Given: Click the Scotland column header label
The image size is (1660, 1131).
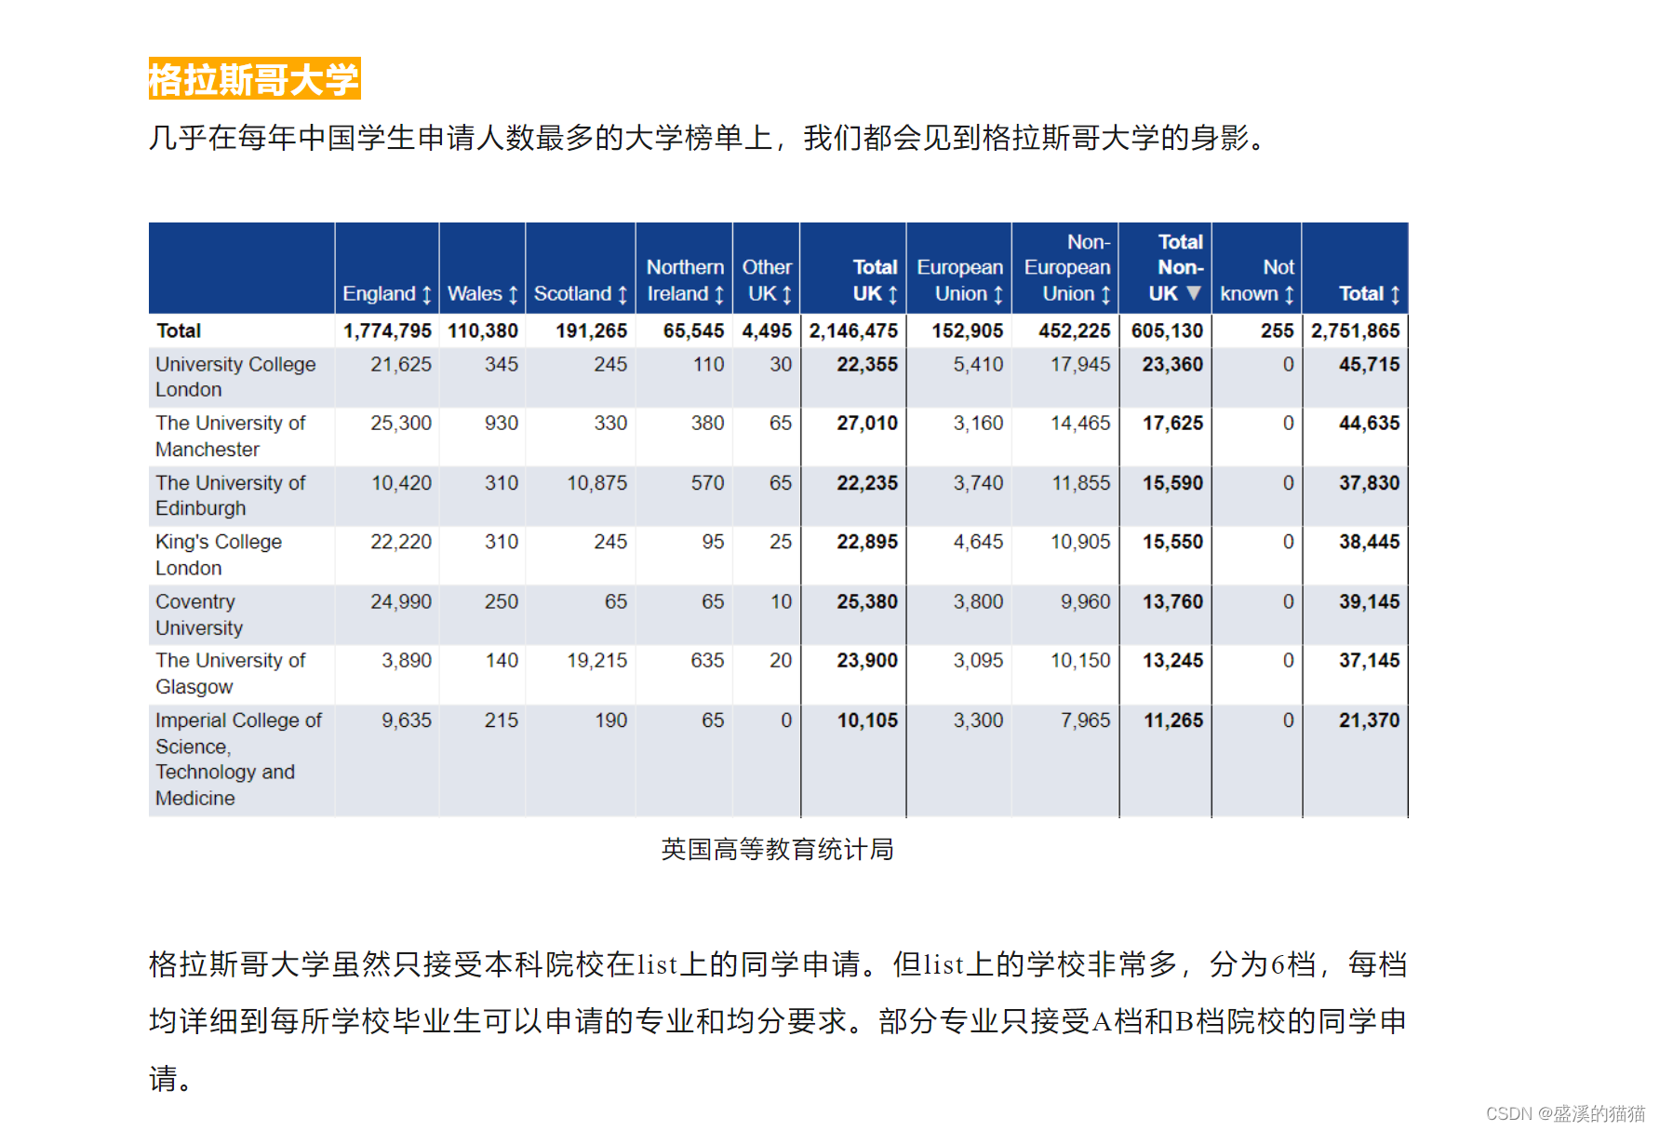Looking at the screenshot, I should pos(572,294).
